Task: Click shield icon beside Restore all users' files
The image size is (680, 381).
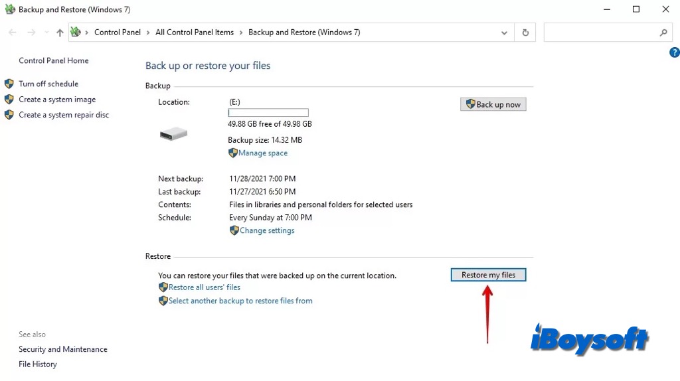Action: 163,287
